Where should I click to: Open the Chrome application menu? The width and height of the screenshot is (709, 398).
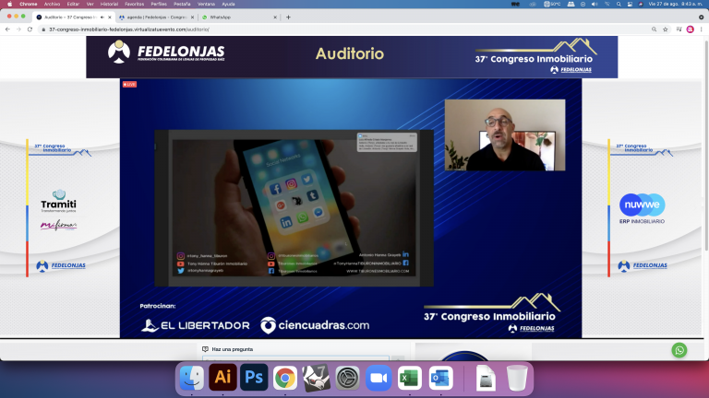[x=28, y=4]
